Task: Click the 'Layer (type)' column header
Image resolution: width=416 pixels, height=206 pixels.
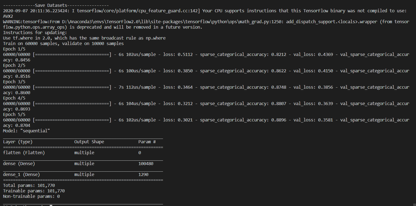Action: click(x=18, y=142)
